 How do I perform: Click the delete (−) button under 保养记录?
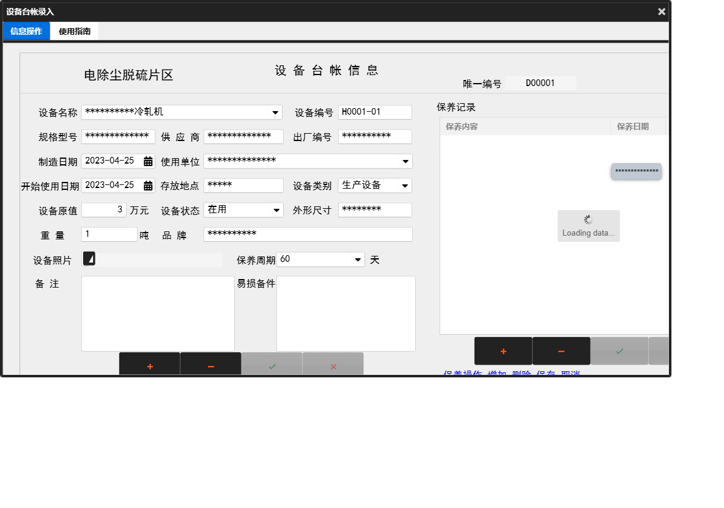coord(561,350)
